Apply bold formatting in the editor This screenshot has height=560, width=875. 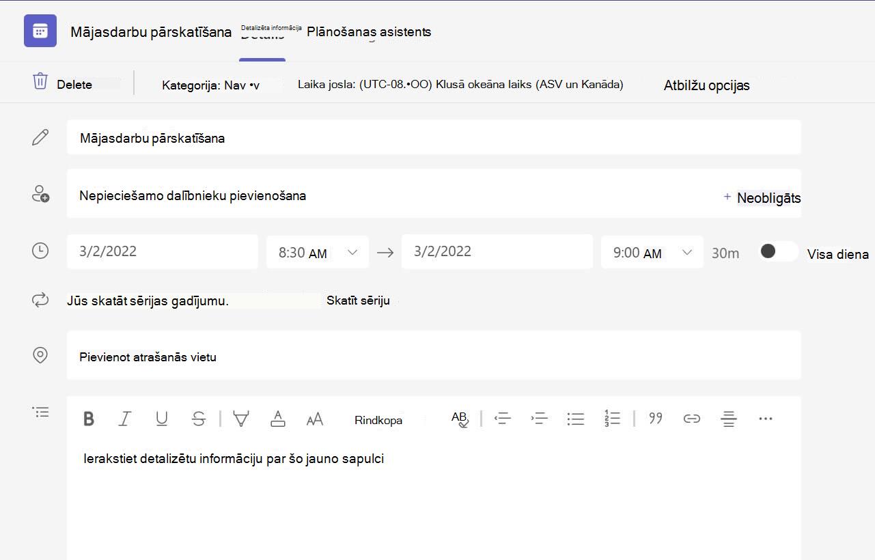89,419
